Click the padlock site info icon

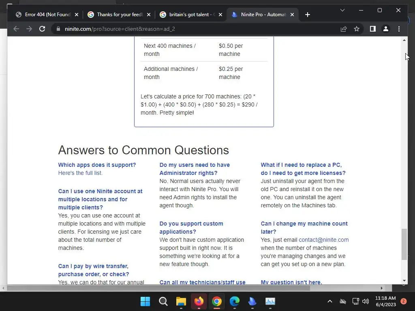pyautogui.click(x=58, y=29)
